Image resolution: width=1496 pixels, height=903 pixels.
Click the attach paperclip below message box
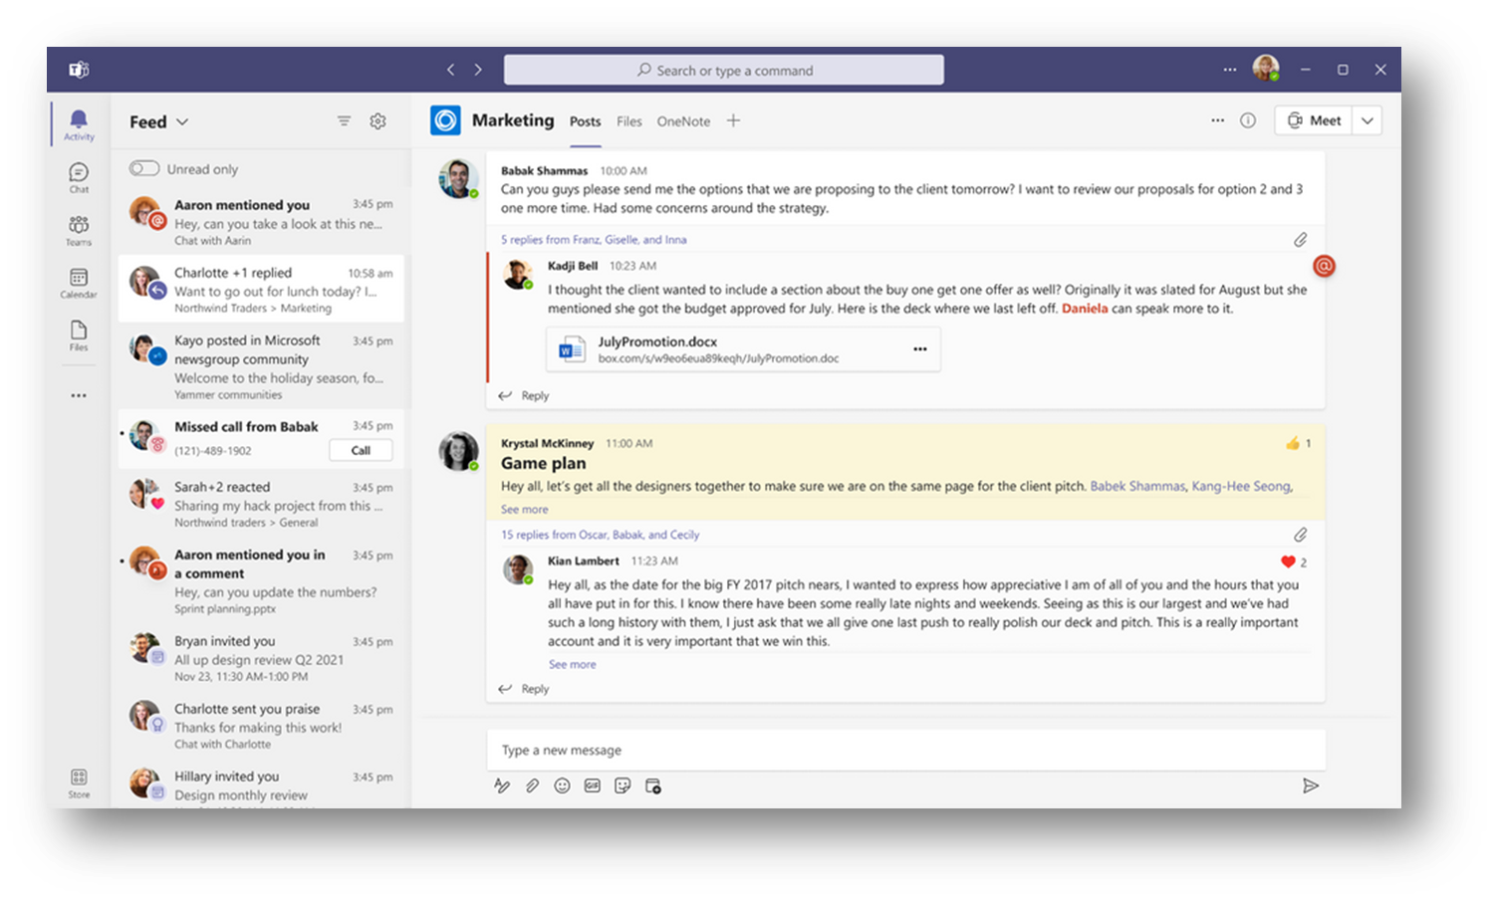tap(532, 787)
